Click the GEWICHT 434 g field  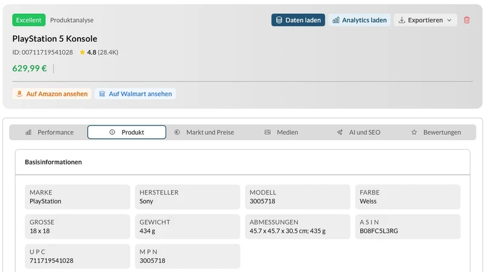(x=187, y=227)
